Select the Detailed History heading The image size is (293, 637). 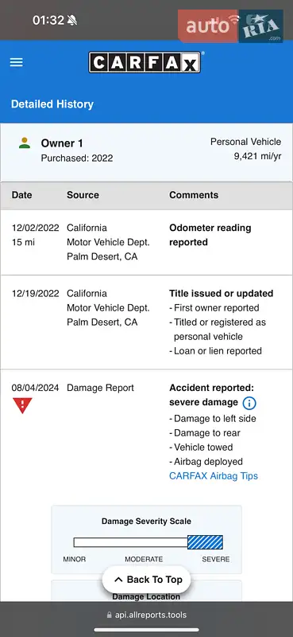52,104
